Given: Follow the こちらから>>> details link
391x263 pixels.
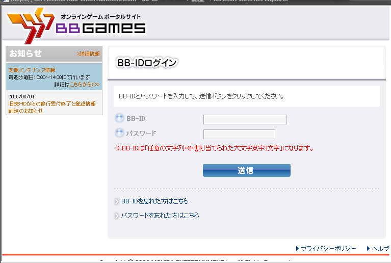Looking at the screenshot, I should (84, 84).
